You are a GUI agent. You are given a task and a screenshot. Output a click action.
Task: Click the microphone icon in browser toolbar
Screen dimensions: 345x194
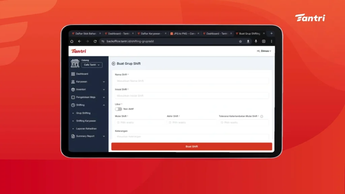[256, 41]
